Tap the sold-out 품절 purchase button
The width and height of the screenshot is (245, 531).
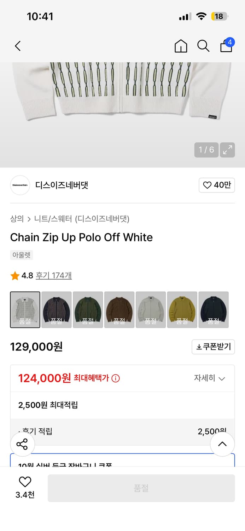click(141, 488)
